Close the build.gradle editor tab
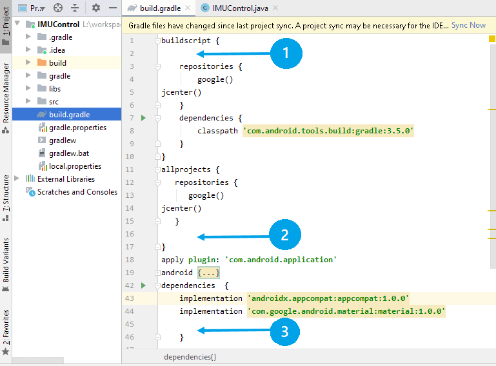This screenshot has height=366, width=496. point(186,8)
